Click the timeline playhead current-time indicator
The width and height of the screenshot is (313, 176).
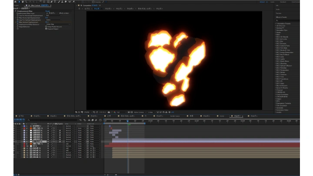pos(127,121)
